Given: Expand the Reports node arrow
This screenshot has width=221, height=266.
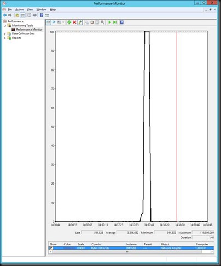Looking at the screenshot, I should click(5, 38).
